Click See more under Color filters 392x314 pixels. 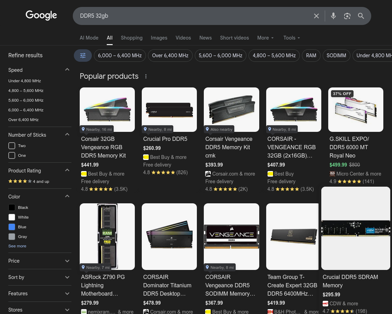coord(17,246)
